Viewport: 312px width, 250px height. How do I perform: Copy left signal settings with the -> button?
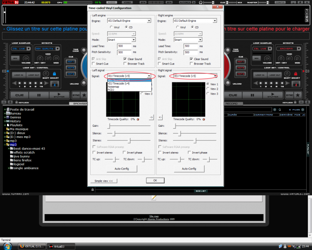coord(151,117)
